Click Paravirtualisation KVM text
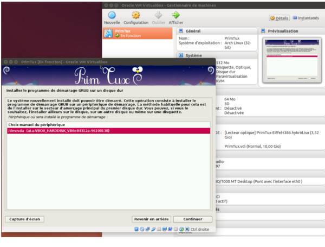Viewport: 325px width, 247px height. (232, 79)
